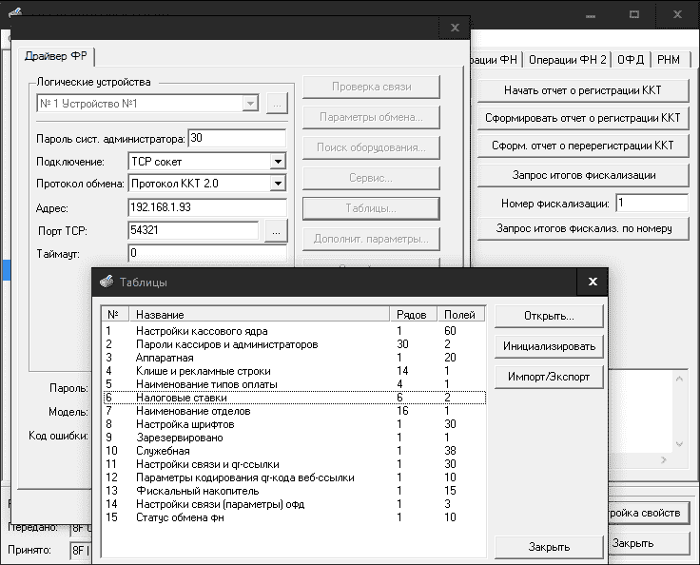700x565 pixels.
Task: Click Запрос итогов фискализ. по номеру
Action: coord(583,228)
